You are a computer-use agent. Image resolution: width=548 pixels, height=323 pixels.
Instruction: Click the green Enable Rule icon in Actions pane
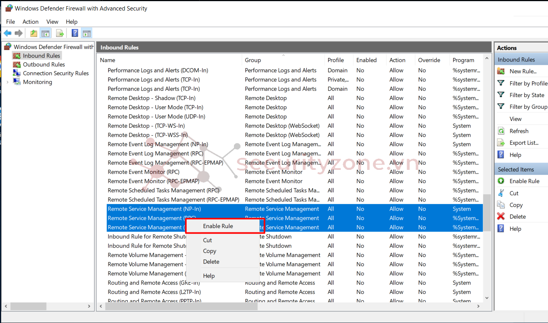click(501, 181)
